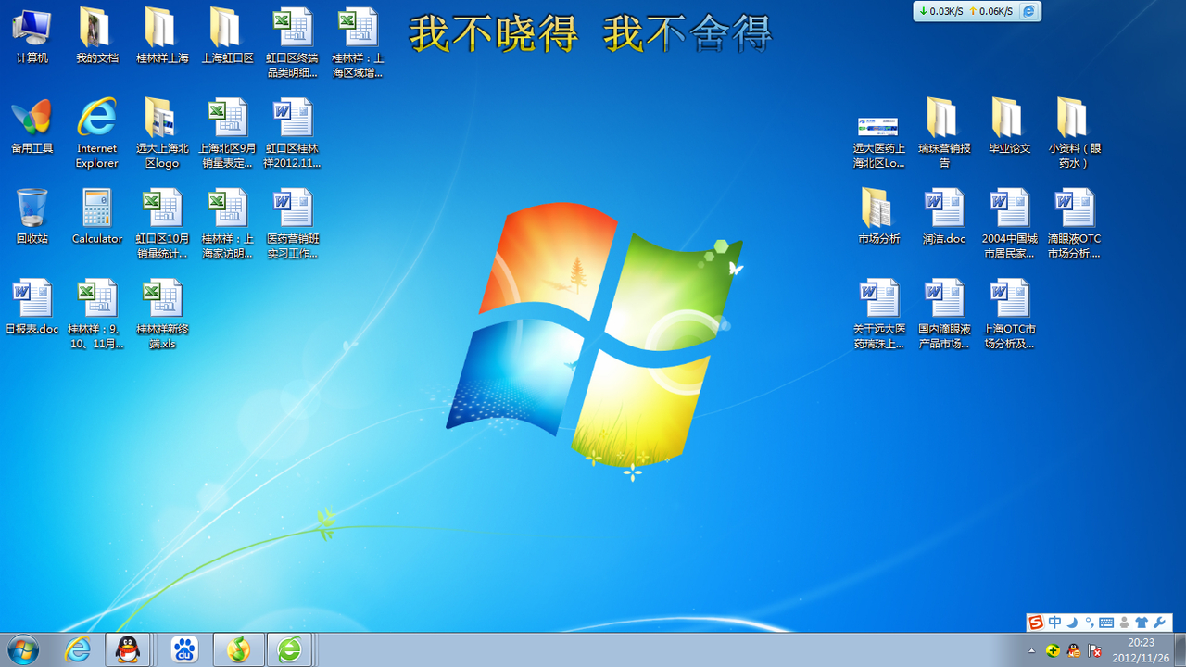This screenshot has width=1186, height=667.
Task: Toggle the half-width moon icon on IME bar
Action: [x=1073, y=623]
